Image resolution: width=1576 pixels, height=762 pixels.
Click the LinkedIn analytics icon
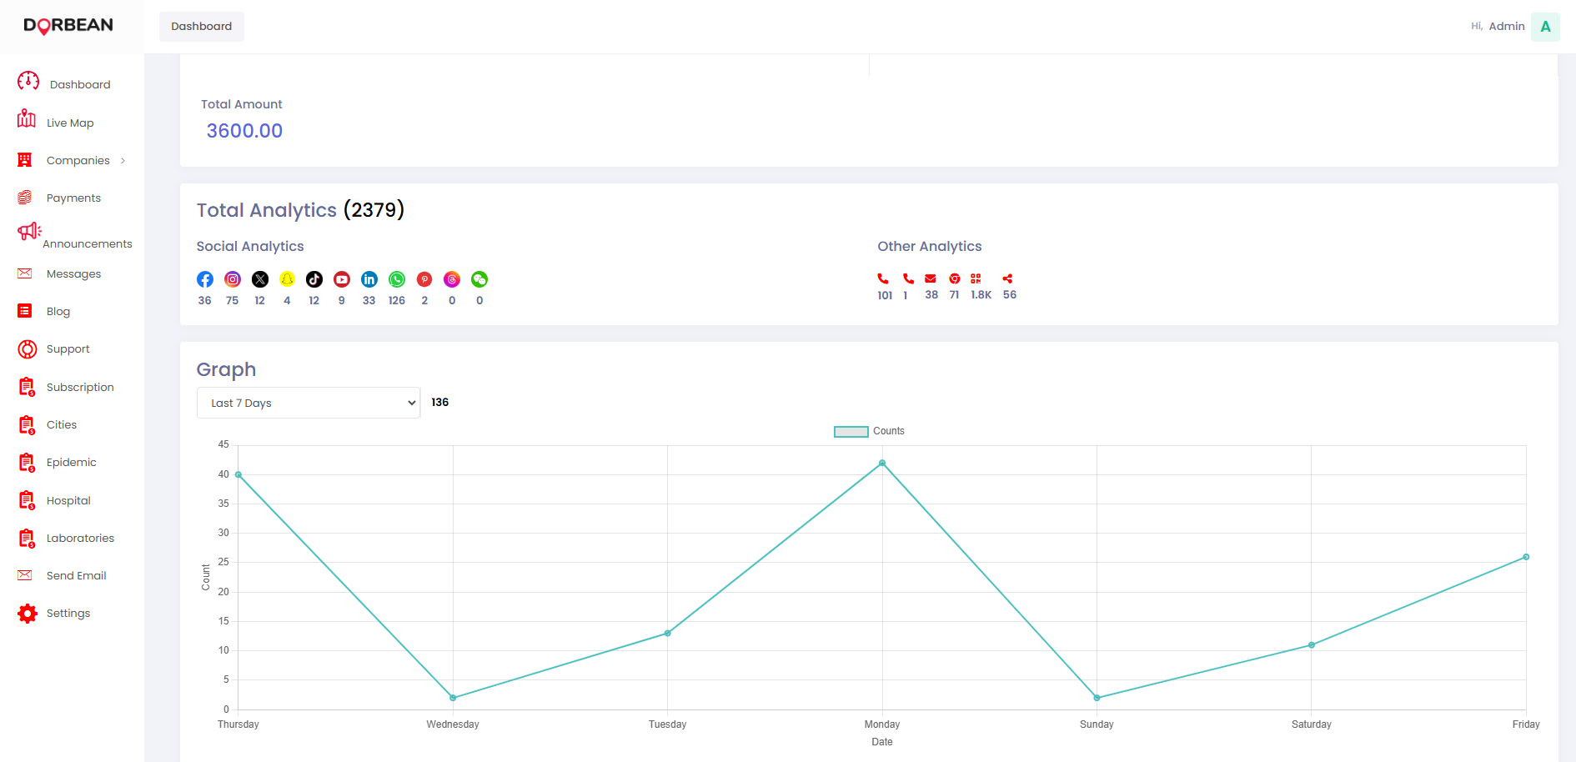(369, 279)
